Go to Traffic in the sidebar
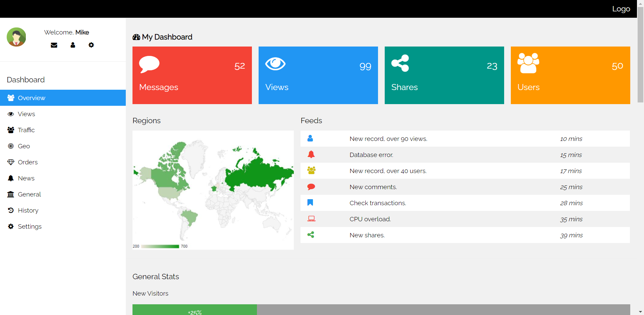Image resolution: width=644 pixels, height=315 pixels. click(26, 130)
